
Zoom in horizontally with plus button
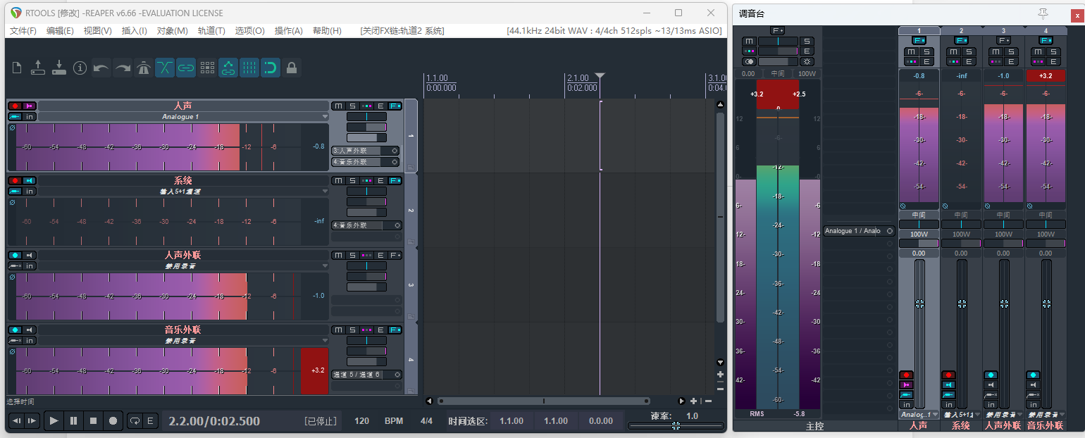coord(694,401)
